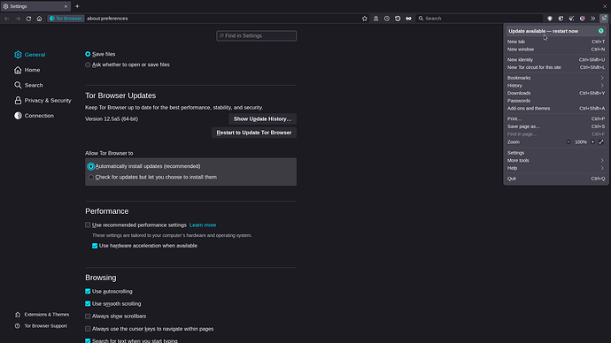
Task: Click the clock toolbar icon
Action: [x=387, y=19]
